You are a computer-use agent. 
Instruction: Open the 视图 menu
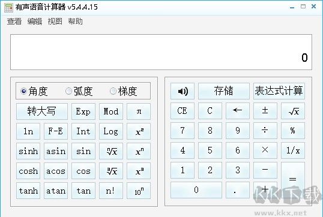coord(55,21)
